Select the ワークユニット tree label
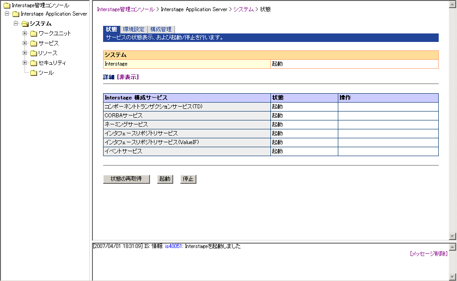This screenshot has width=457, height=281. pyautogui.click(x=55, y=33)
